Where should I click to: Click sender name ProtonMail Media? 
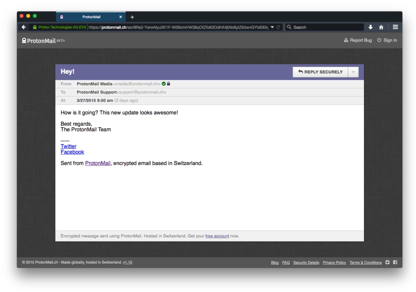pos(94,84)
